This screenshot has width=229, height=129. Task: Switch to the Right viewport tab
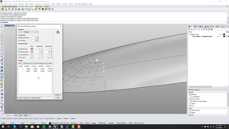[x=26, y=115]
